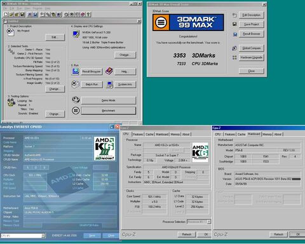Click the monitor icon under Display and CPU Settings
Image resolution: width=305 pixels, height=244 pixels.
pos(76,34)
